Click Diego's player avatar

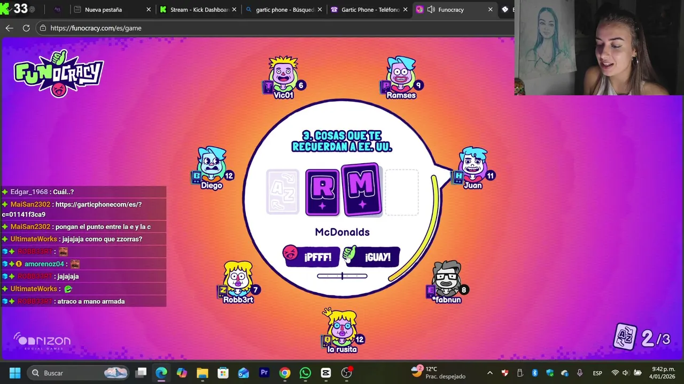pyautogui.click(x=212, y=164)
